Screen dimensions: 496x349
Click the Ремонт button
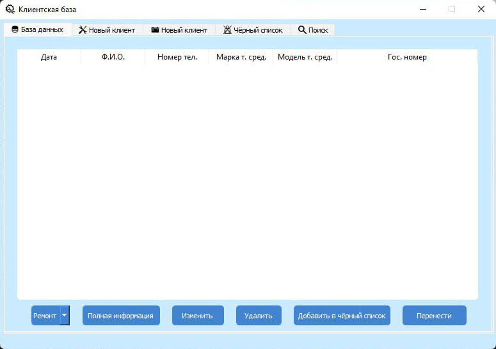45,316
